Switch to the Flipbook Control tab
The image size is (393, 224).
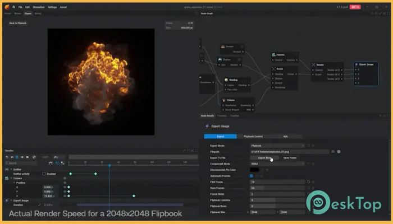pyautogui.click(x=253, y=137)
